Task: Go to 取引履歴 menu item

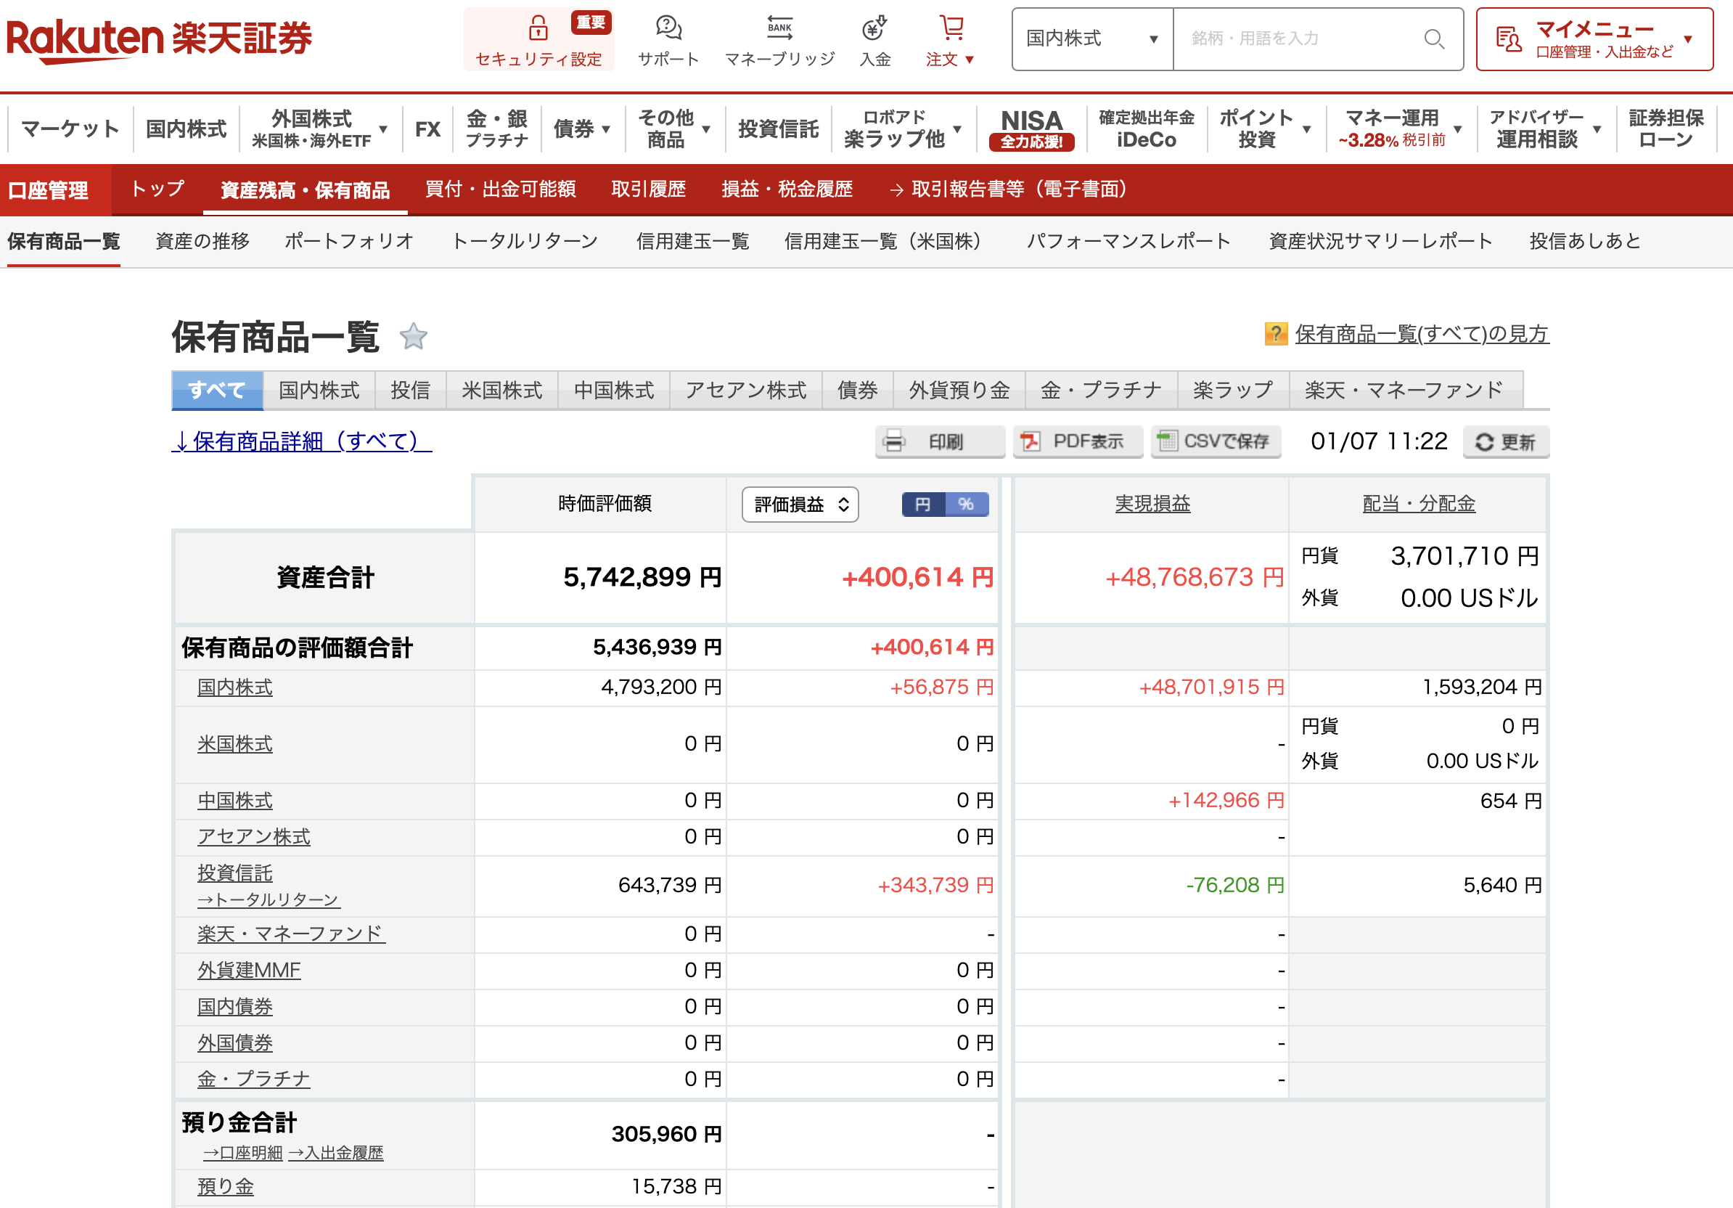Action: coord(647,189)
